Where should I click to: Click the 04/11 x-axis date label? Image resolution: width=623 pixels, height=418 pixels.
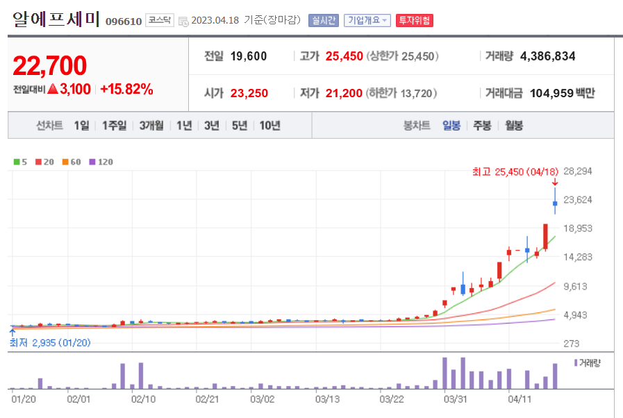click(520, 399)
